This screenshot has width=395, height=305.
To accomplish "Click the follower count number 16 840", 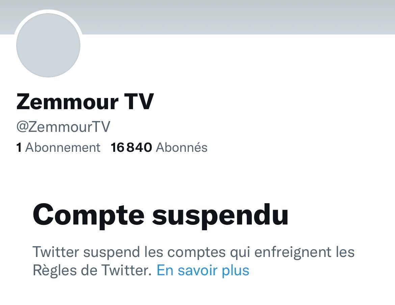I will click(131, 147).
